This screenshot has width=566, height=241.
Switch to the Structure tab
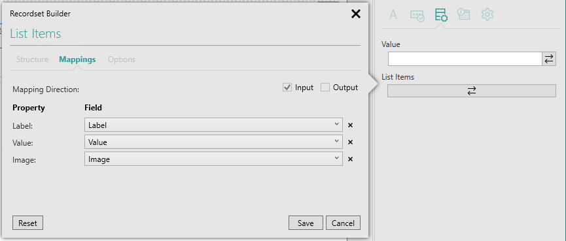point(32,59)
